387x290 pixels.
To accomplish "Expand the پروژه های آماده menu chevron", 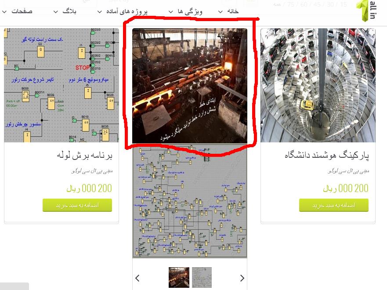I will pos(99,11).
